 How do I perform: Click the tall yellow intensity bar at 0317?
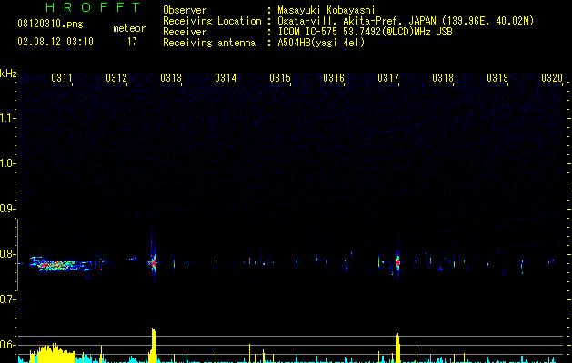397,348
